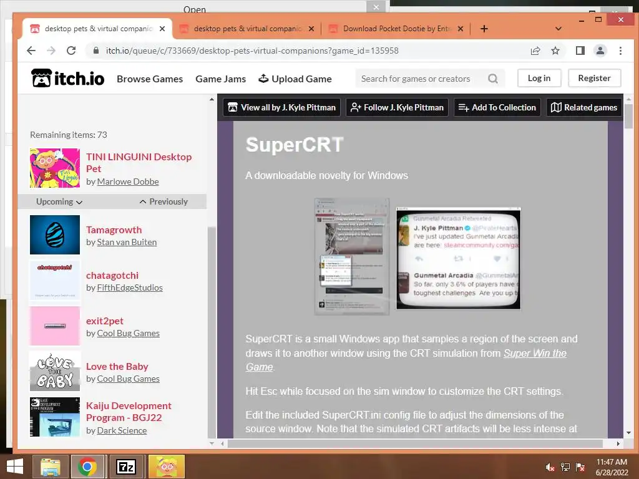The height and width of the screenshot is (479, 639).
Task: Open 7-Zip from the taskbar
Action: 126,467
